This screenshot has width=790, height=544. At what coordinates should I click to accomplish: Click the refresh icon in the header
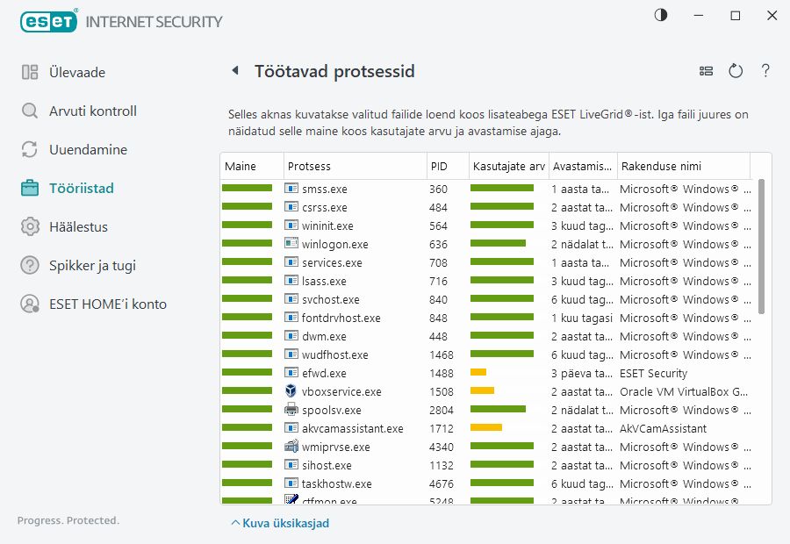coord(736,71)
